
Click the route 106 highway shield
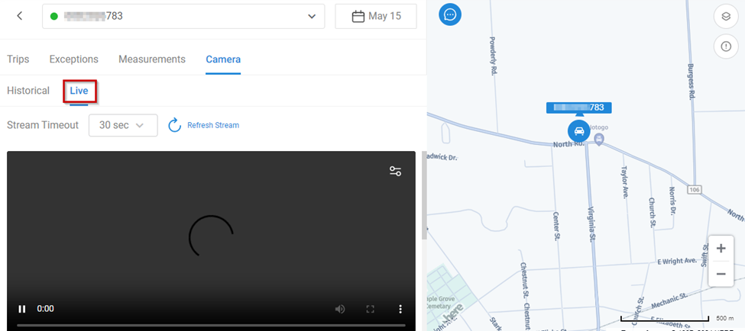(x=694, y=189)
